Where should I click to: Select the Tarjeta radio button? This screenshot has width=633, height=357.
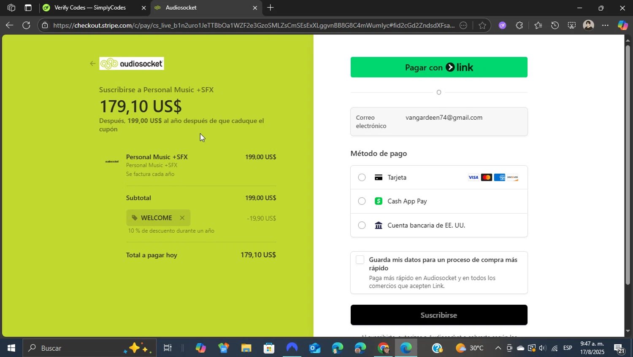click(x=362, y=177)
